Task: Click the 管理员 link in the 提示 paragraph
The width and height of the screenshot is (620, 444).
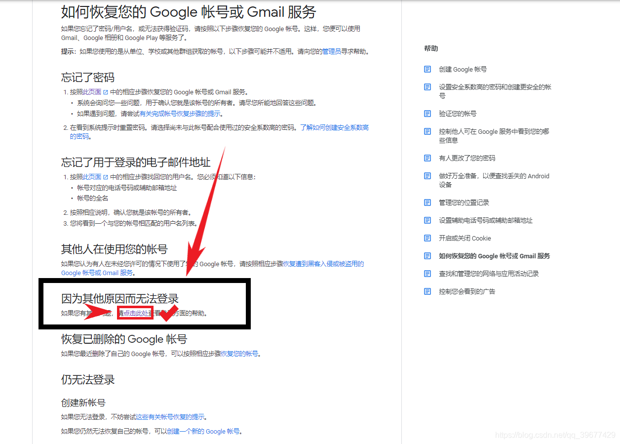Action: click(331, 52)
